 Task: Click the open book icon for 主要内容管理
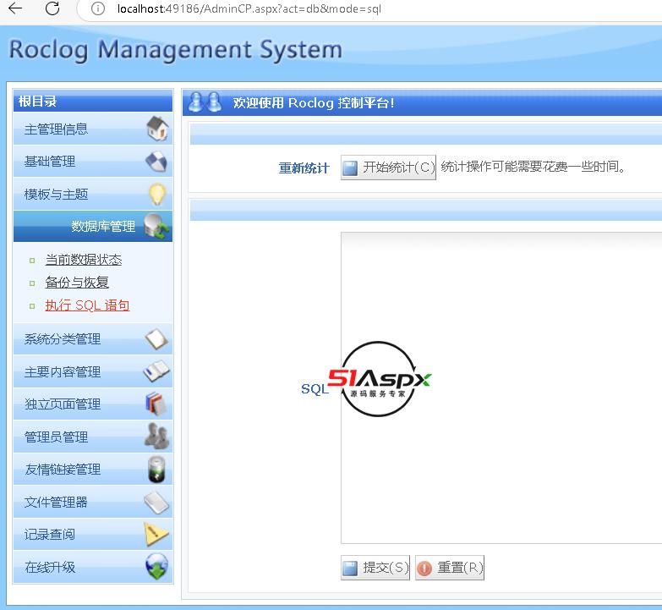pyautogui.click(x=156, y=371)
